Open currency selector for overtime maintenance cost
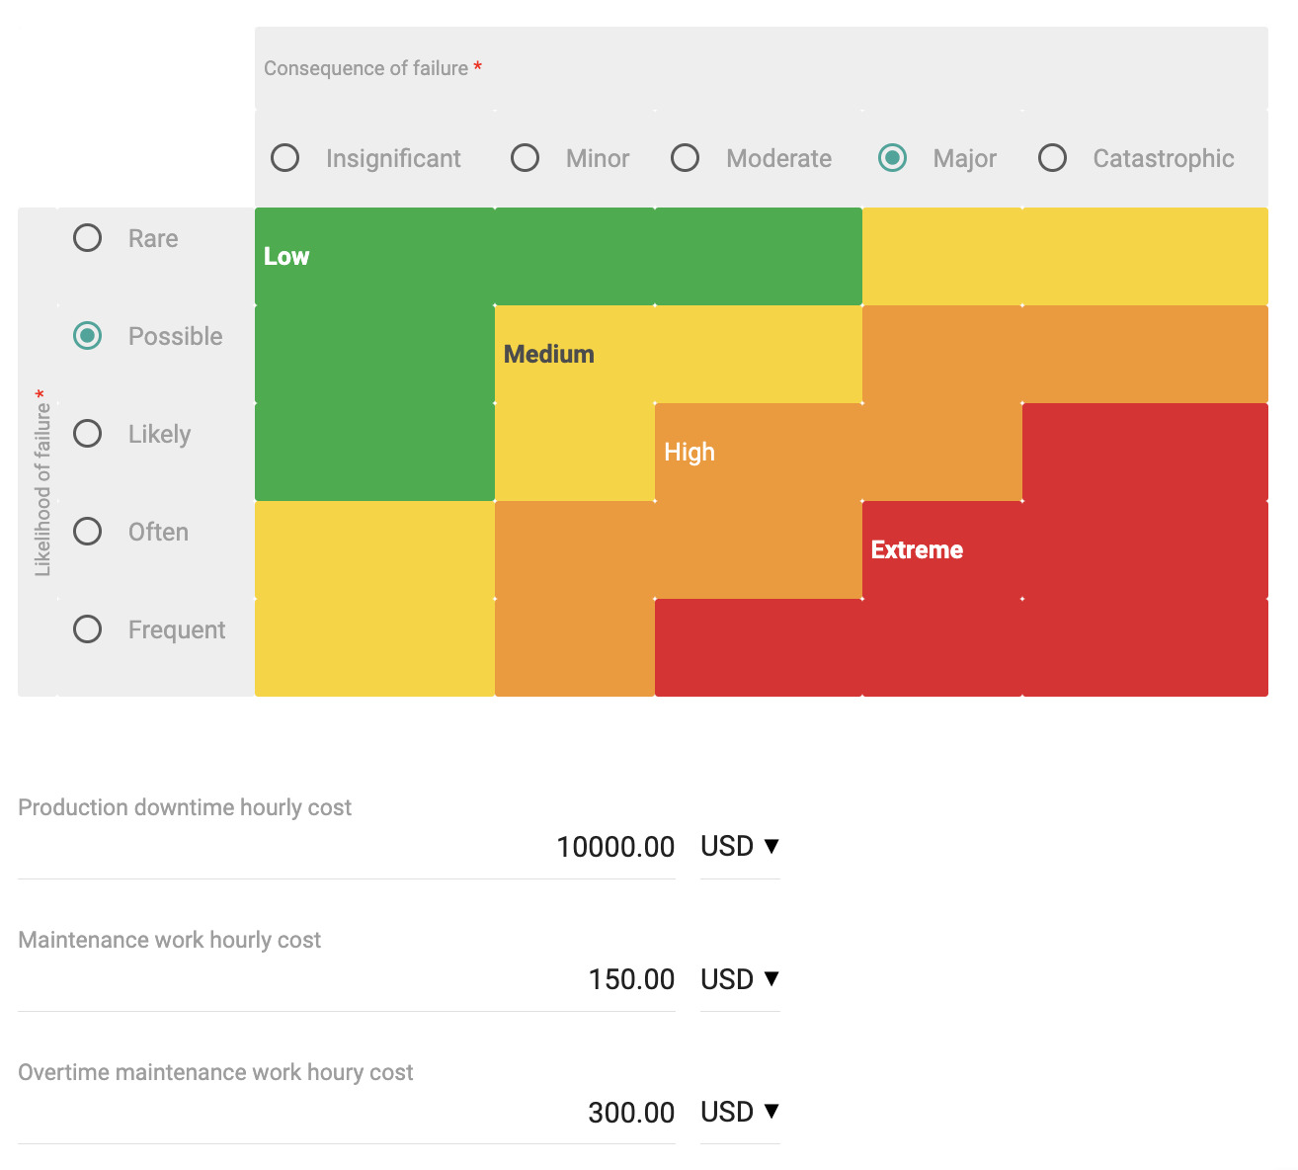 coord(740,1112)
